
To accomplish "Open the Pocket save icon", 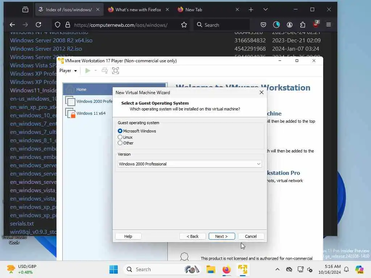I will pos(263,25).
